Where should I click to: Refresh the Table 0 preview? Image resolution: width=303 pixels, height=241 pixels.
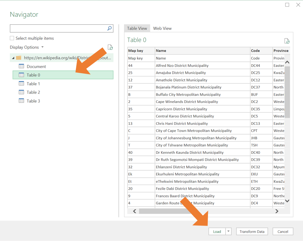287,41
